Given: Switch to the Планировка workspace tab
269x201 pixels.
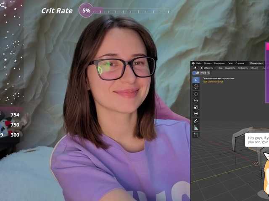Looking at the screenshot, I should [x=256, y=63].
